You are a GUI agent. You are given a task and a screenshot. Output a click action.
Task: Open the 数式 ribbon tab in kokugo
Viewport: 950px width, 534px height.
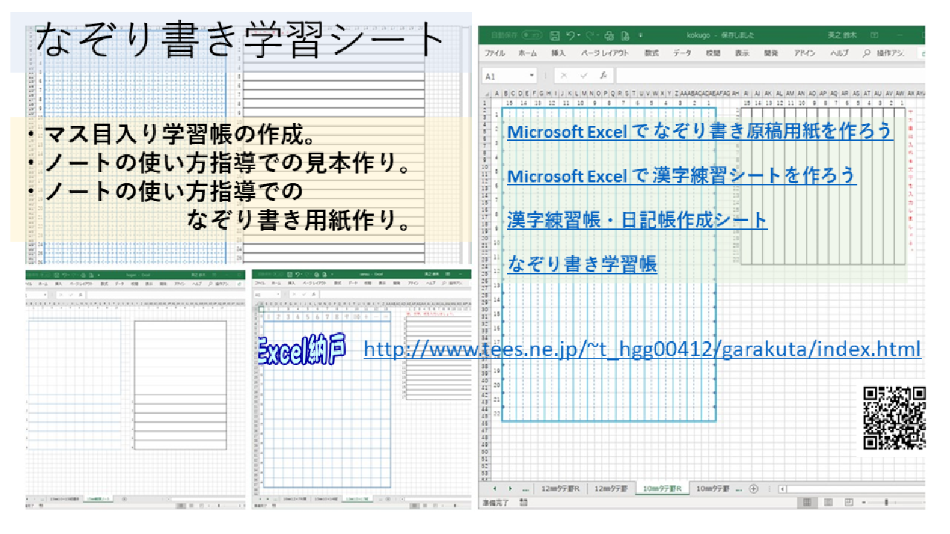[651, 53]
